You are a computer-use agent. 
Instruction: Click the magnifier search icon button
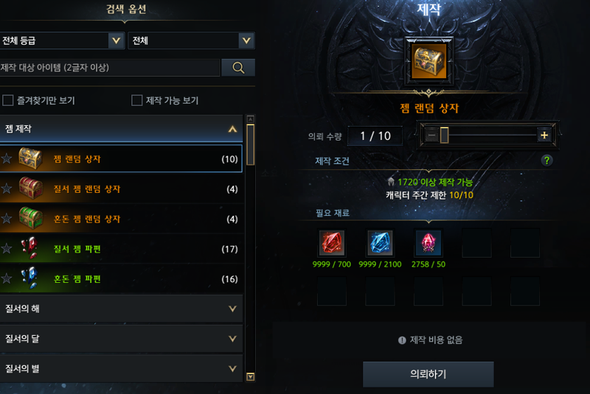pyautogui.click(x=238, y=68)
